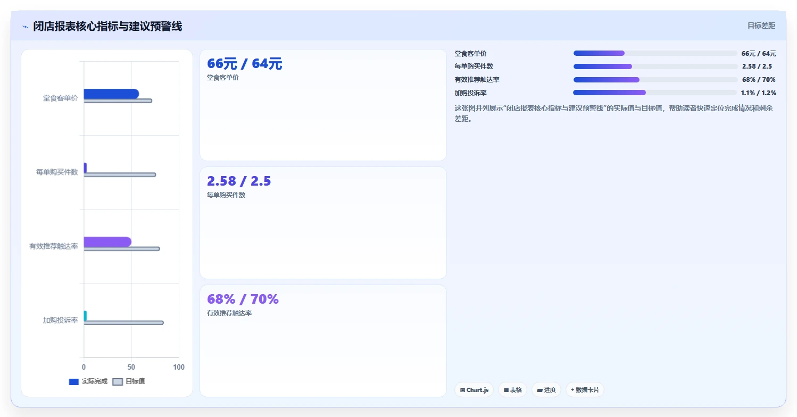The height and width of the screenshot is (417, 797).
Task: Click the 有效推荐触达率 progress bar
Action: [655, 80]
